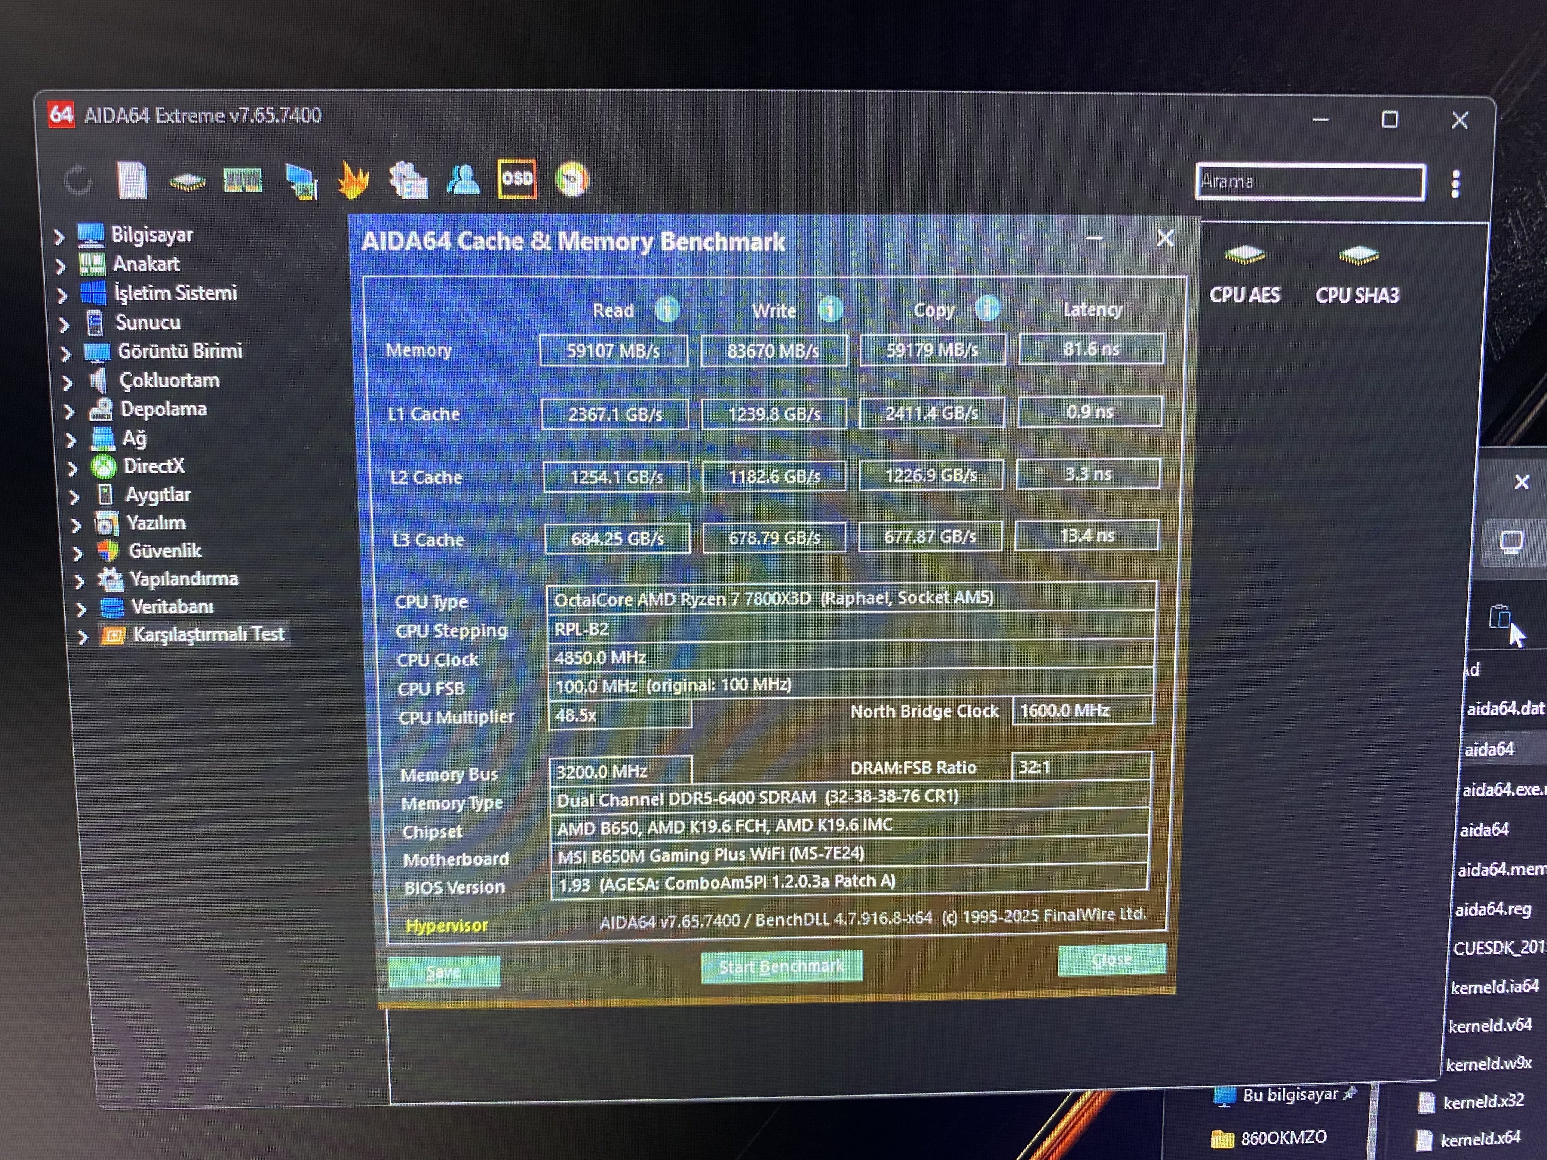Click the Hypervisor label
Viewport: 1547px width, 1160px height.
[446, 925]
